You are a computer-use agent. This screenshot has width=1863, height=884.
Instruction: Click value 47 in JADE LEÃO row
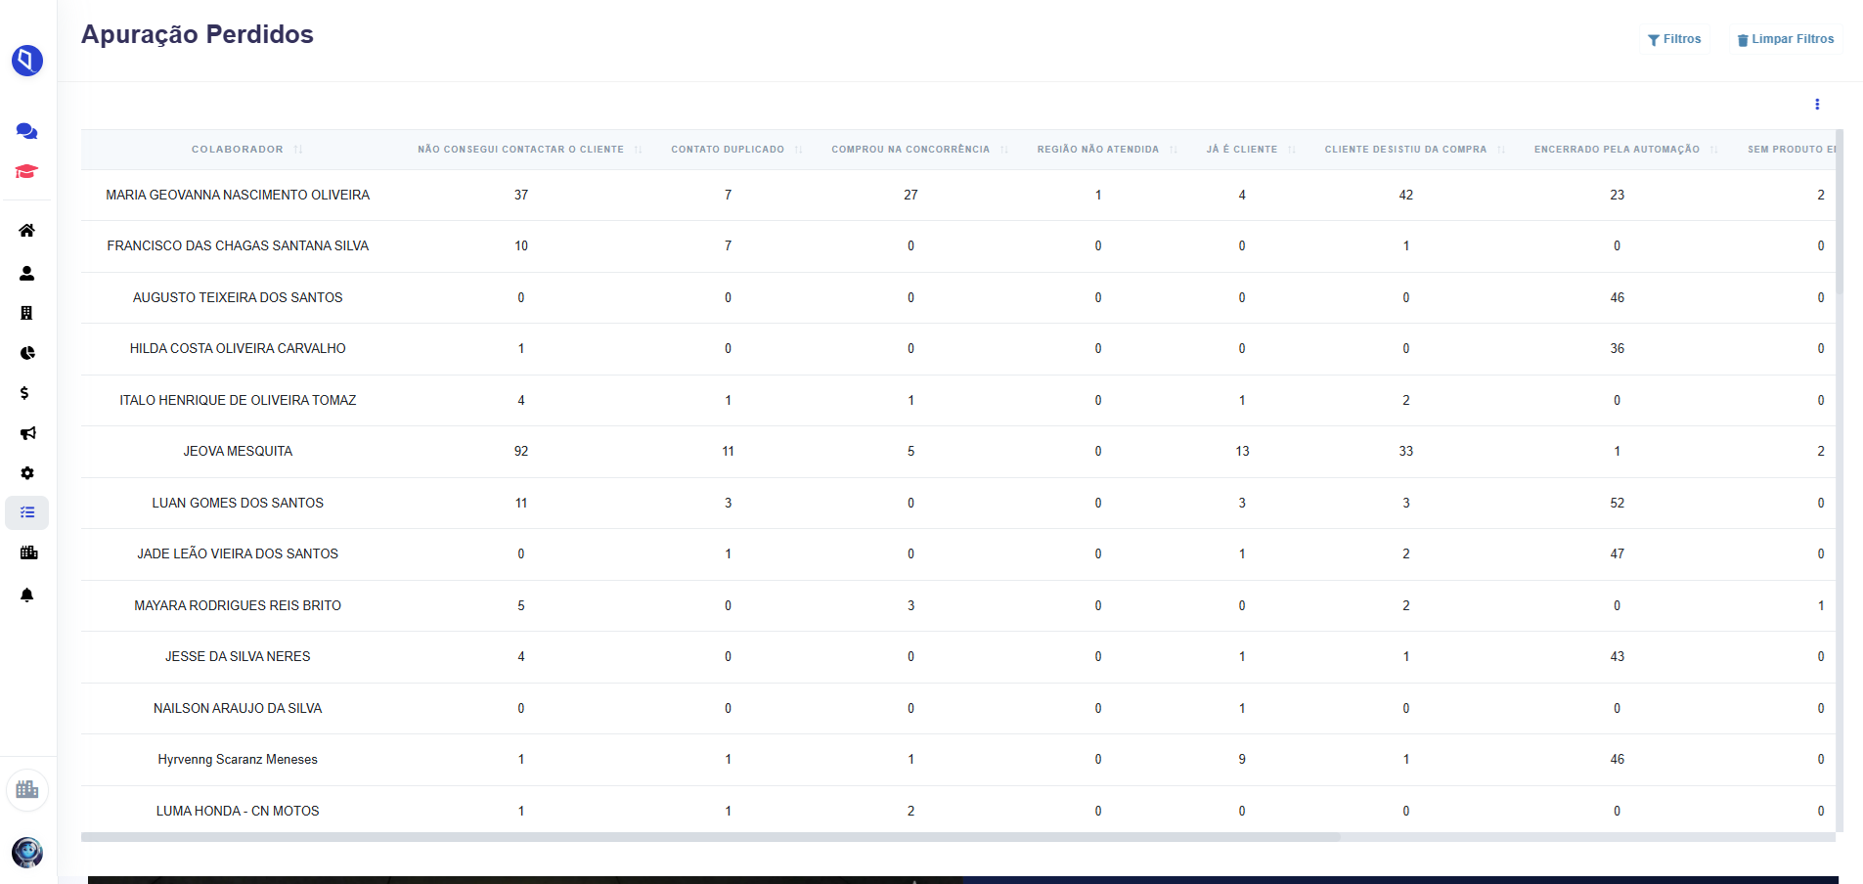click(x=1618, y=554)
